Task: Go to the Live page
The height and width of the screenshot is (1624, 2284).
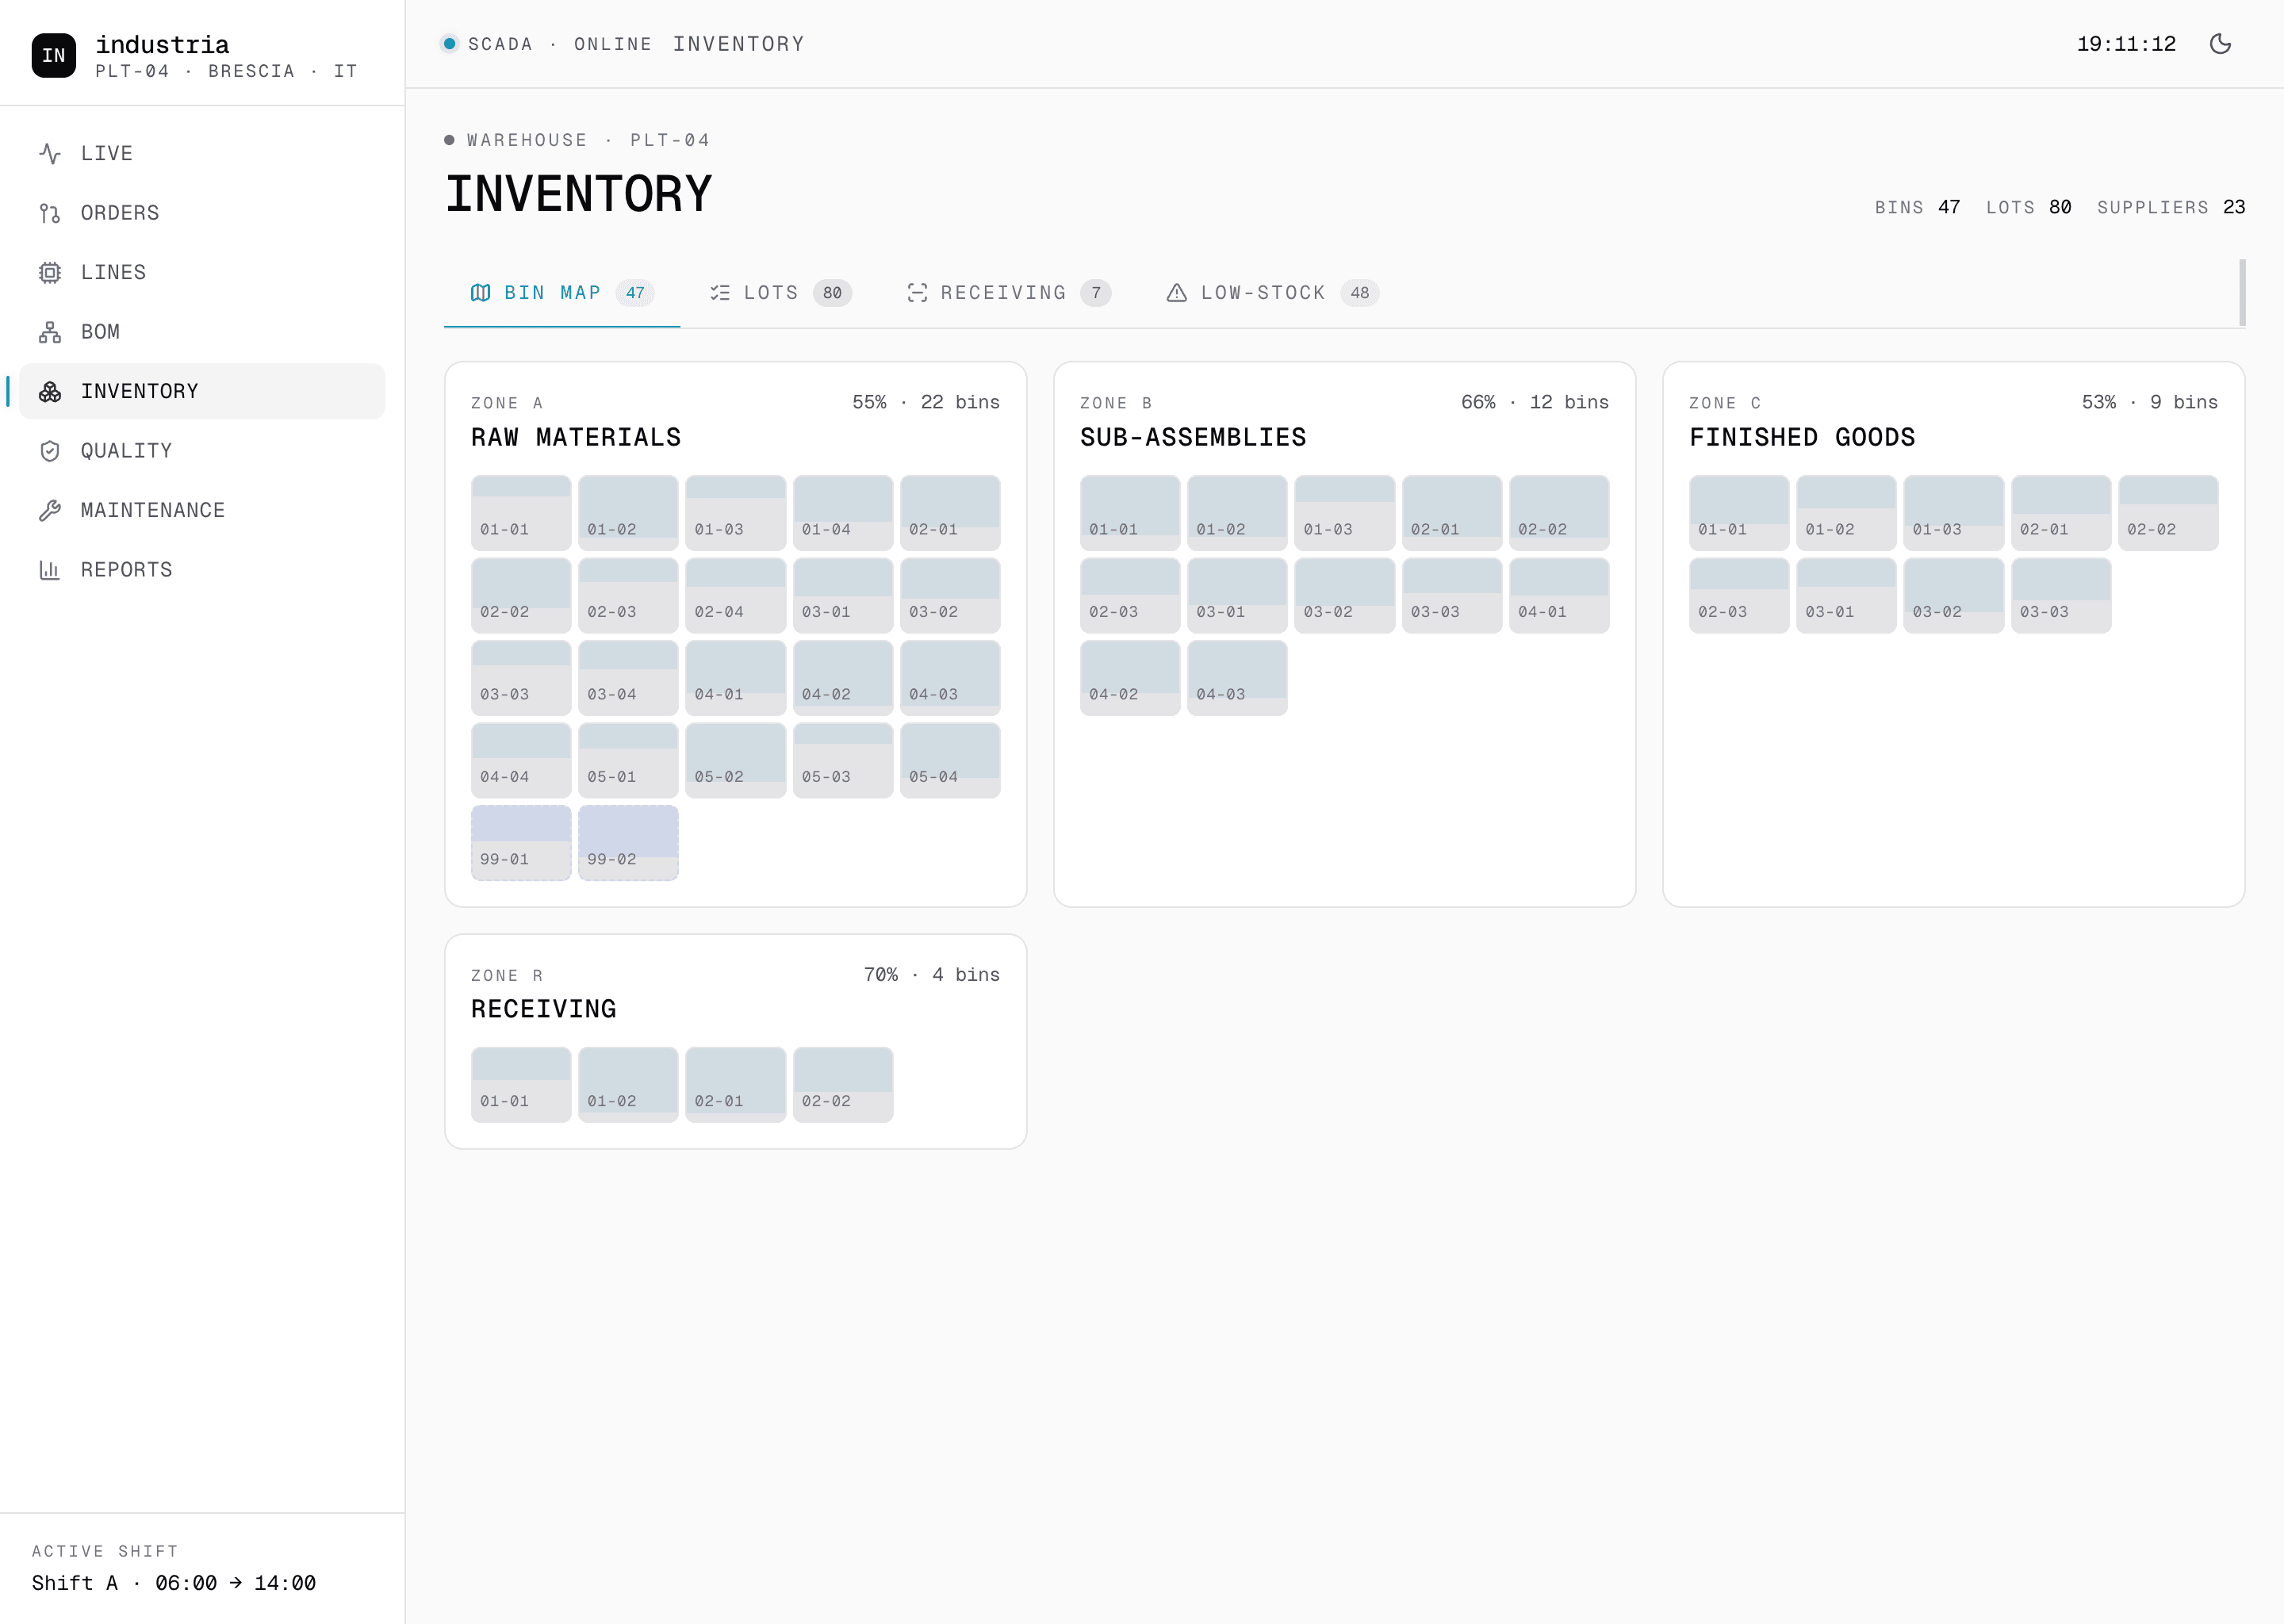Action: pyautogui.click(x=202, y=153)
